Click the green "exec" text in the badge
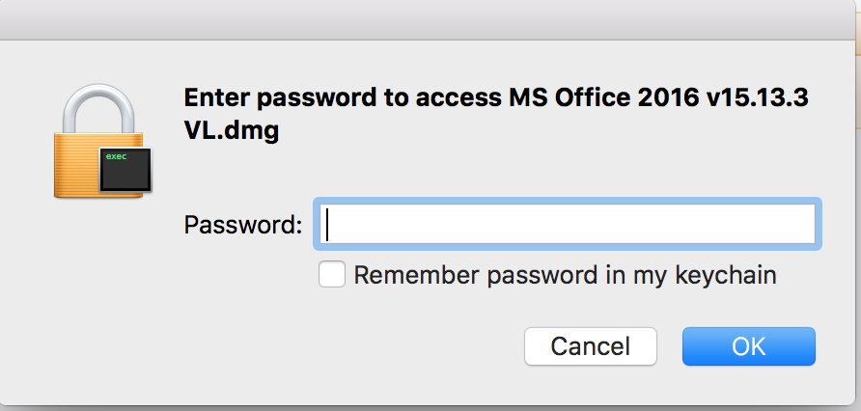Viewport: 861px width, 411px height. 116,156
